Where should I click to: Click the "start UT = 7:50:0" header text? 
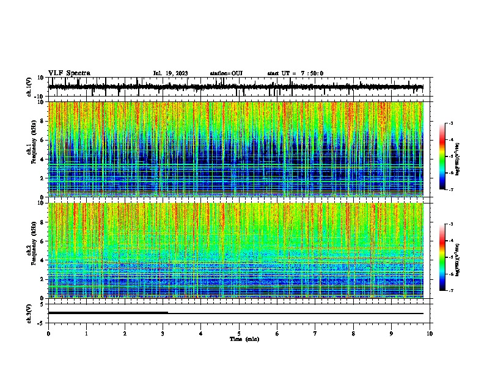[295, 73]
